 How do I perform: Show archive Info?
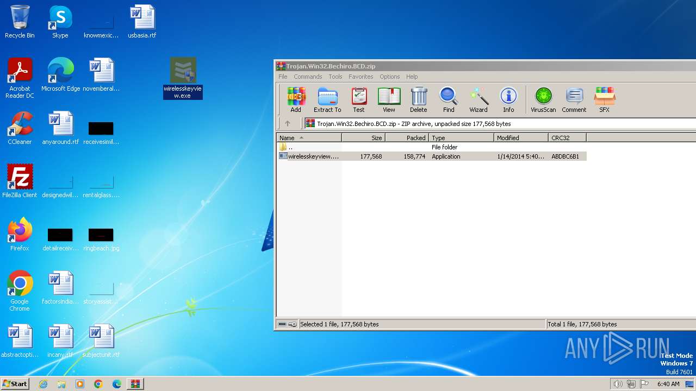coord(508,100)
